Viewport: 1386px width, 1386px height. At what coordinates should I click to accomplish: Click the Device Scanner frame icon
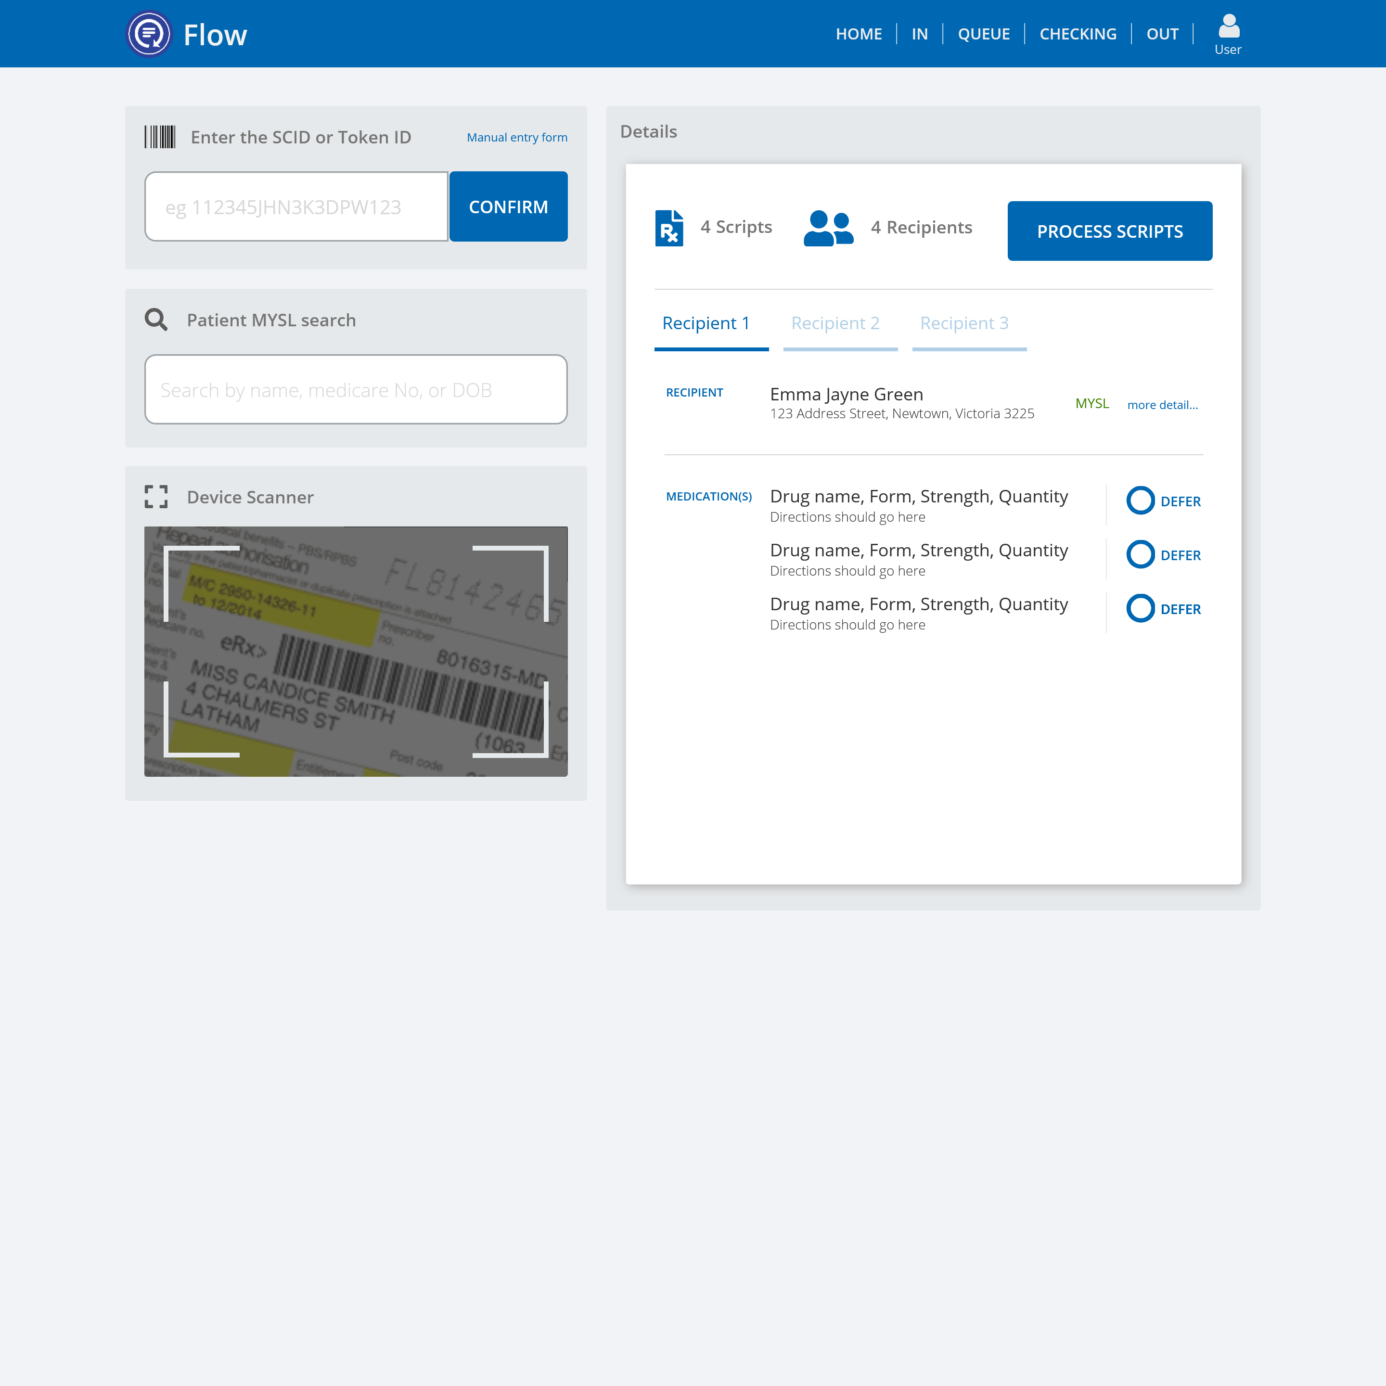[x=155, y=497]
